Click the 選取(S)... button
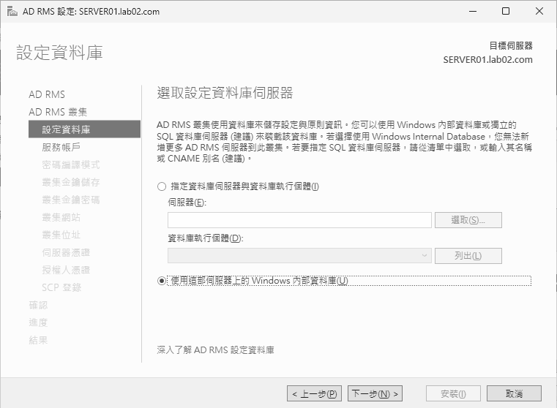The height and width of the screenshot is (408, 557). pyautogui.click(x=468, y=220)
